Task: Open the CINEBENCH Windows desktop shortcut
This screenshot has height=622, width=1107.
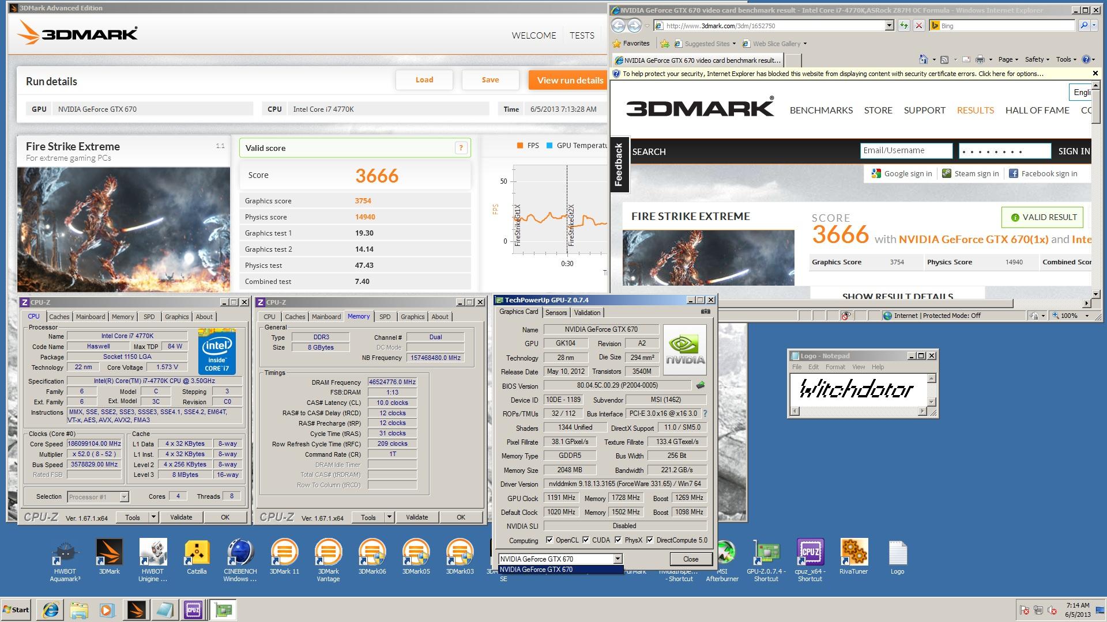Action: (x=240, y=560)
